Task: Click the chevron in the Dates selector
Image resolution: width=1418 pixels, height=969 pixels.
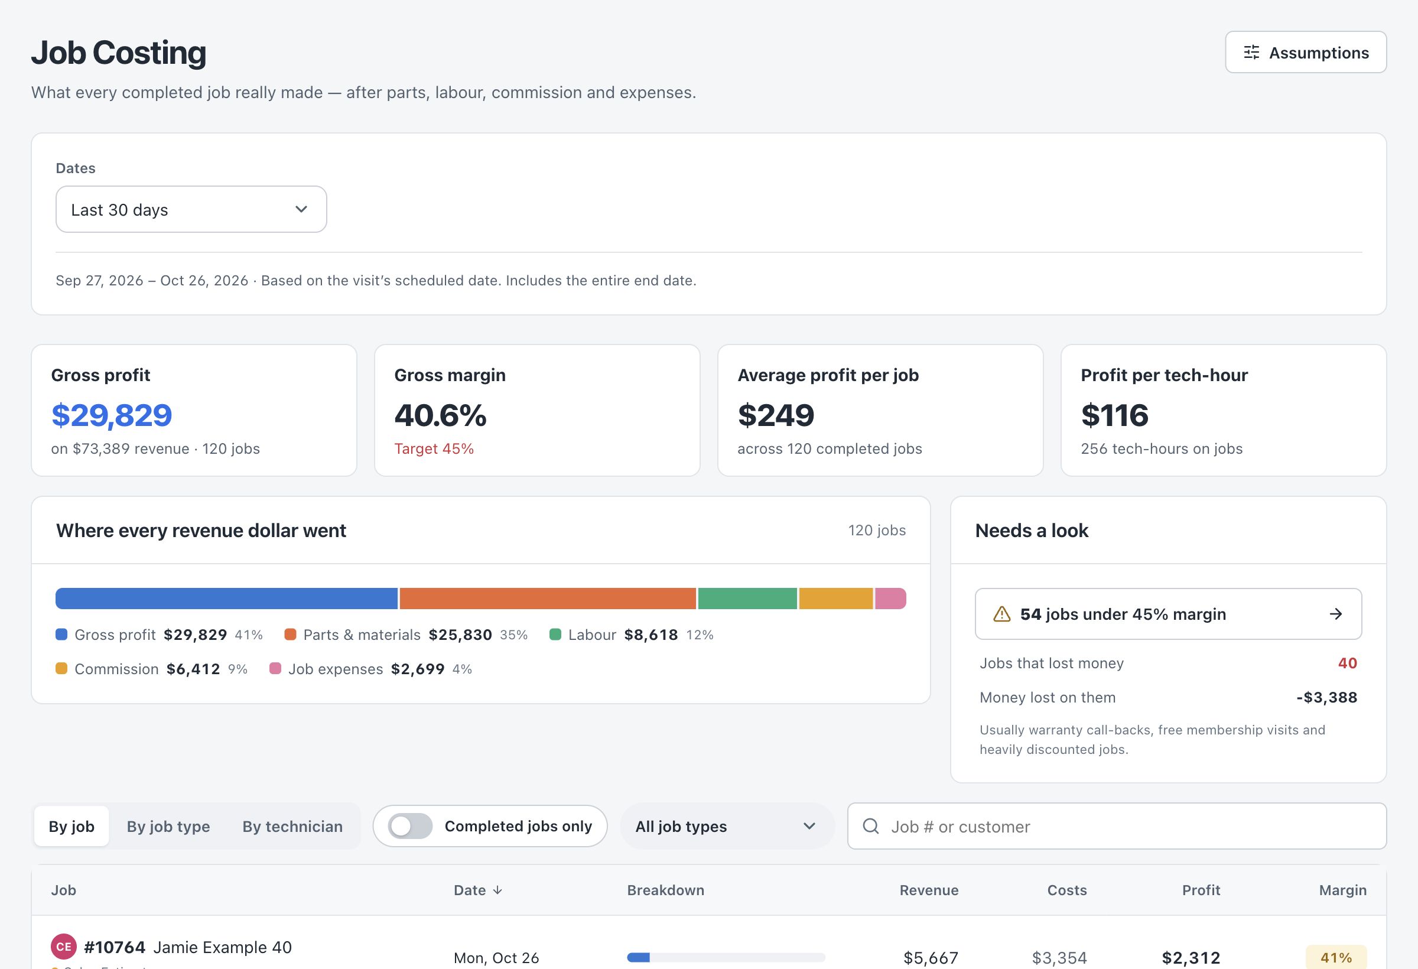Action: tap(301, 209)
